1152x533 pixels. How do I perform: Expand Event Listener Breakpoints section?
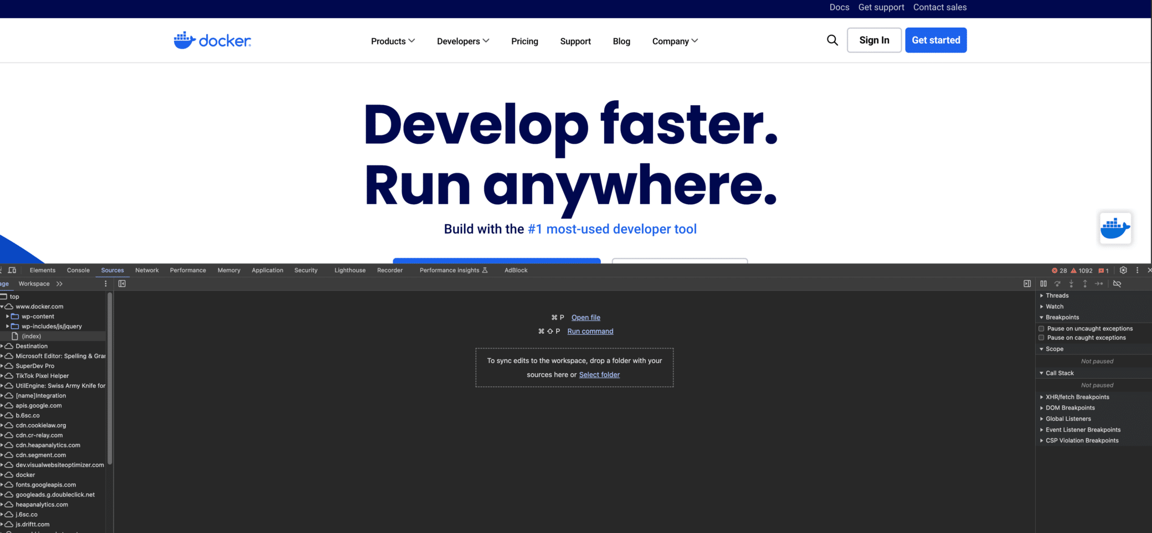1080,429
